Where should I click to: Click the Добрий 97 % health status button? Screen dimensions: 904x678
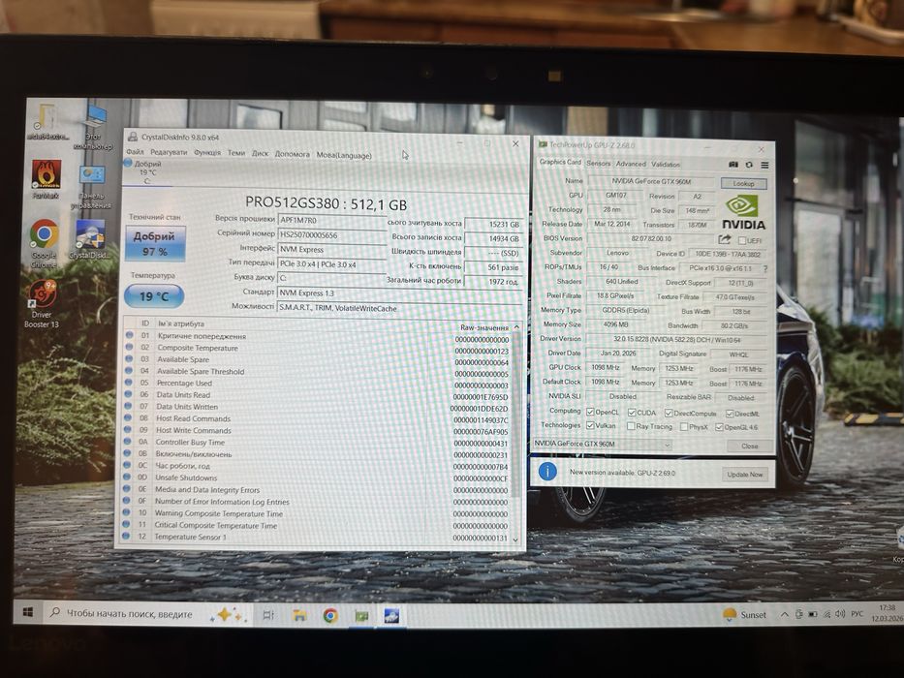(155, 243)
